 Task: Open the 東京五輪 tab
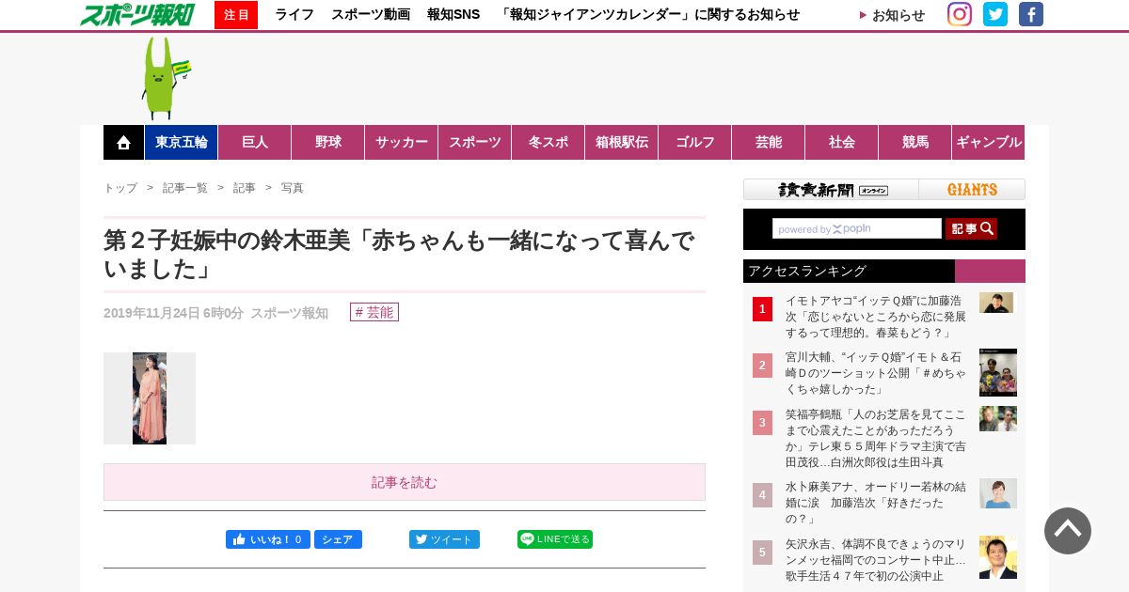coord(182,143)
